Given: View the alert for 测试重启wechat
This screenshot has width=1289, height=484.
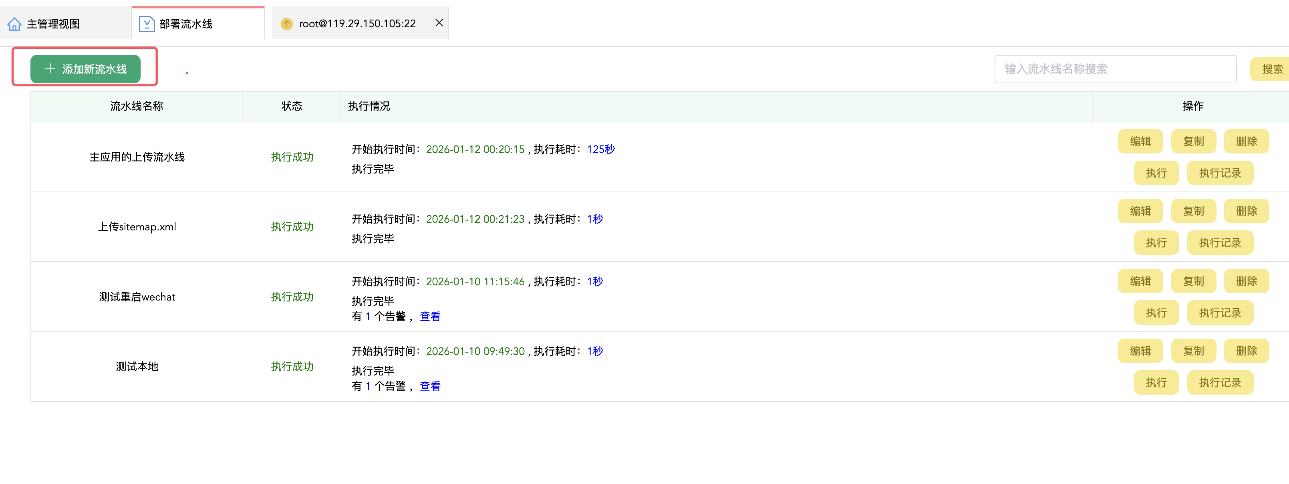Looking at the screenshot, I should point(429,317).
